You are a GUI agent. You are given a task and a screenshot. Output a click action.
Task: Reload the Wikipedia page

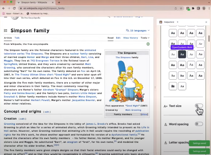pyautogui.click(x=14, y=8)
